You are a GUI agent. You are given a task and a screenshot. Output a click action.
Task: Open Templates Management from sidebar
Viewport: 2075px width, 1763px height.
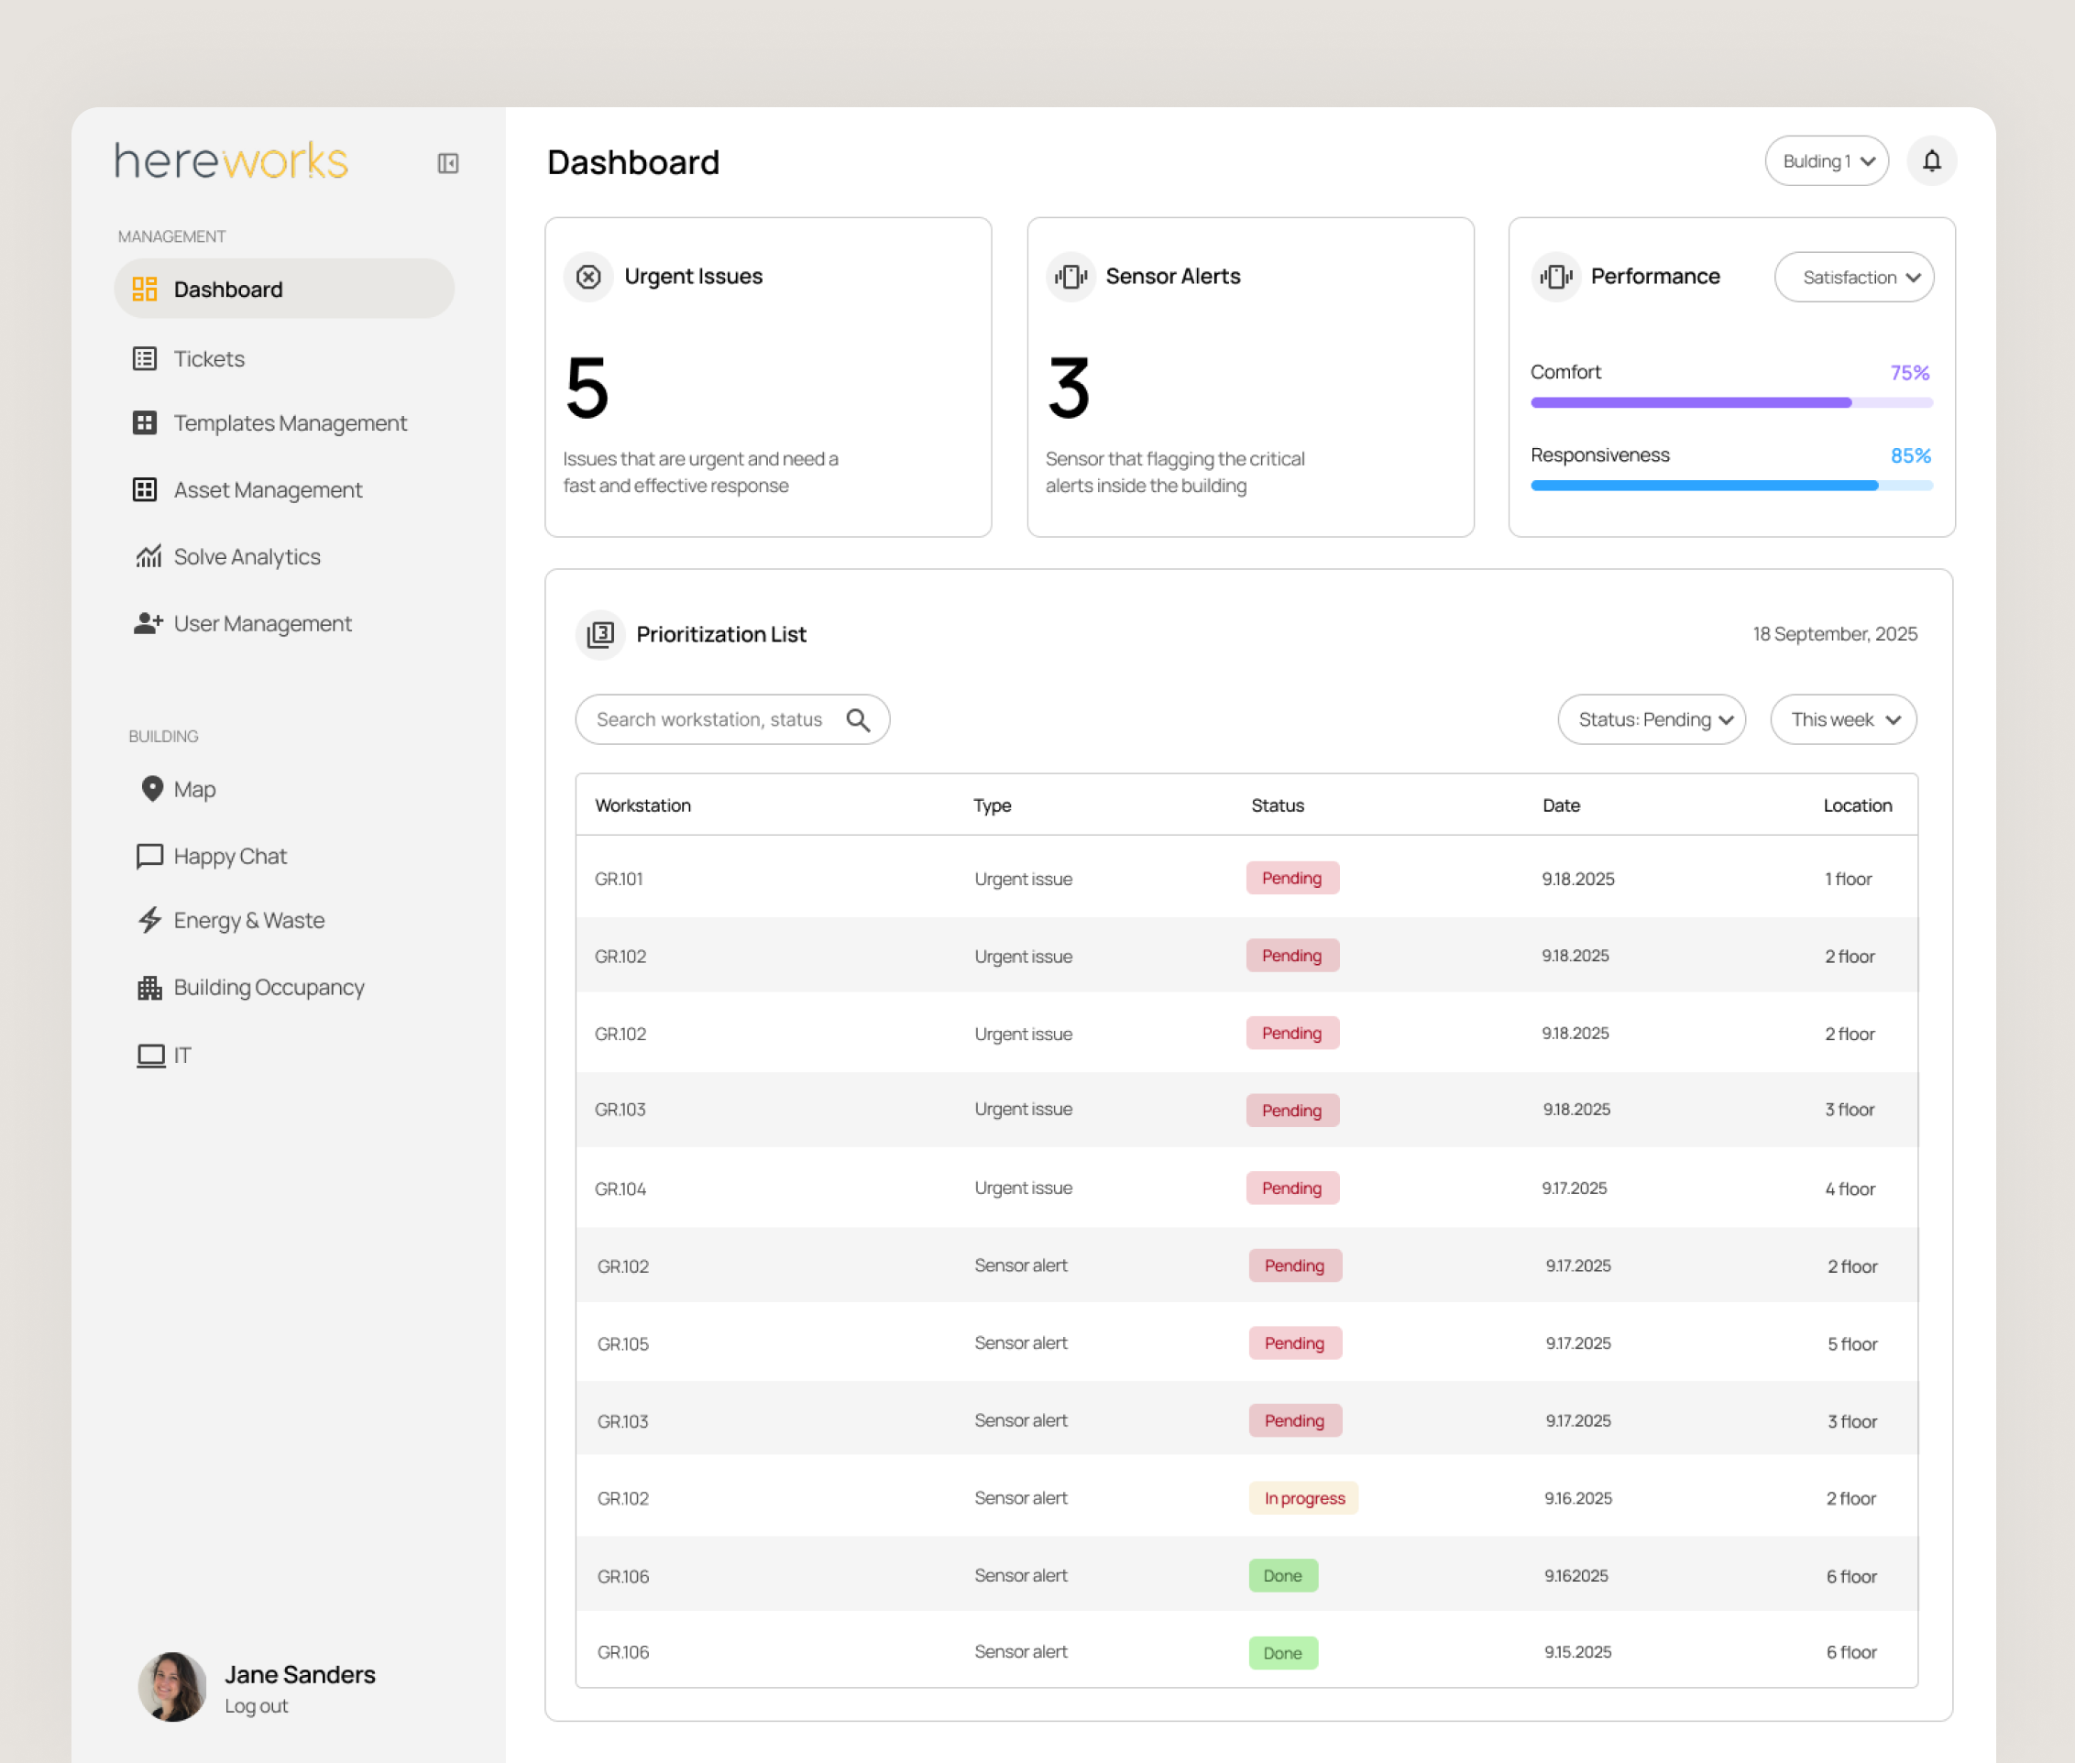point(290,422)
